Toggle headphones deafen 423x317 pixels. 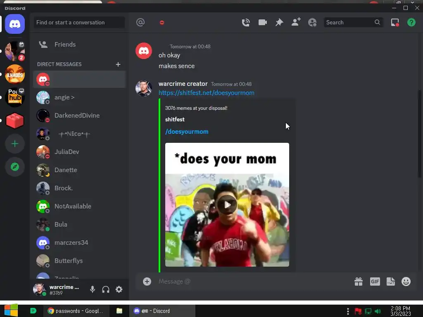(x=106, y=289)
